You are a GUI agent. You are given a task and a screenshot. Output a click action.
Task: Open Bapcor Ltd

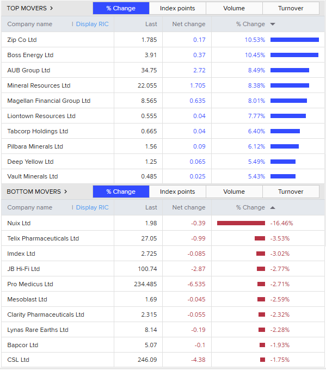point(23,345)
